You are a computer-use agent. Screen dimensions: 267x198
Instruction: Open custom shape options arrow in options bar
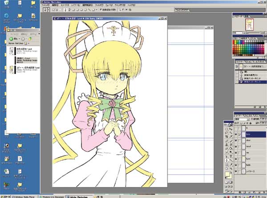click(97, 10)
